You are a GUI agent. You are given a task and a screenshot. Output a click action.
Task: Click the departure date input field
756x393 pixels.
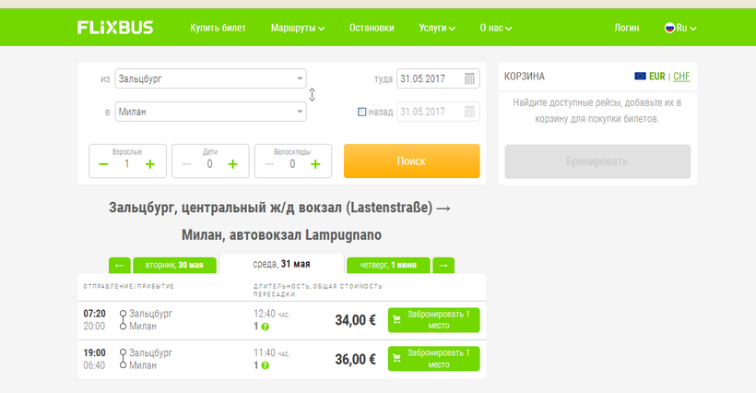pyautogui.click(x=429, y=78)
